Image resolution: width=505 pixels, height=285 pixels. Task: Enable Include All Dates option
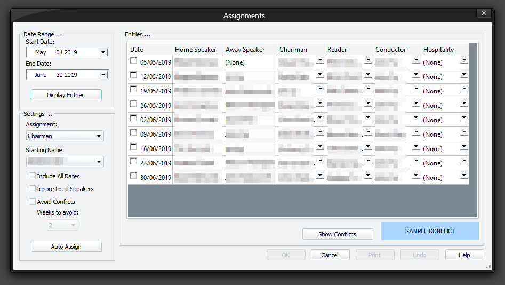pos(32,176)
